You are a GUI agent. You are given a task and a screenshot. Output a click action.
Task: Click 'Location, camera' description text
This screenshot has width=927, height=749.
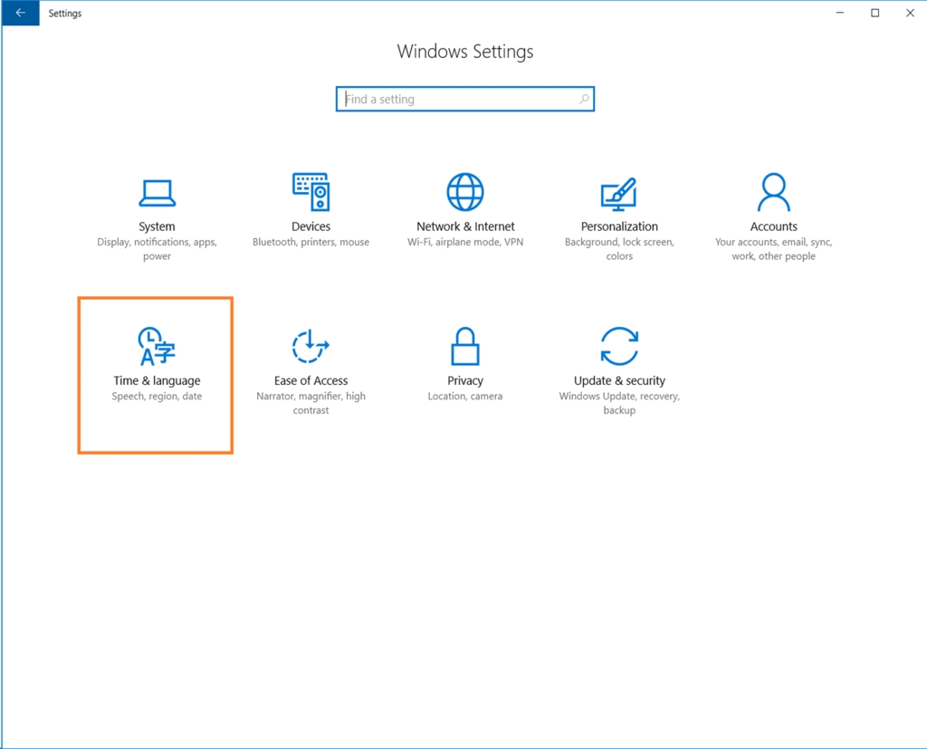[465, 397]
